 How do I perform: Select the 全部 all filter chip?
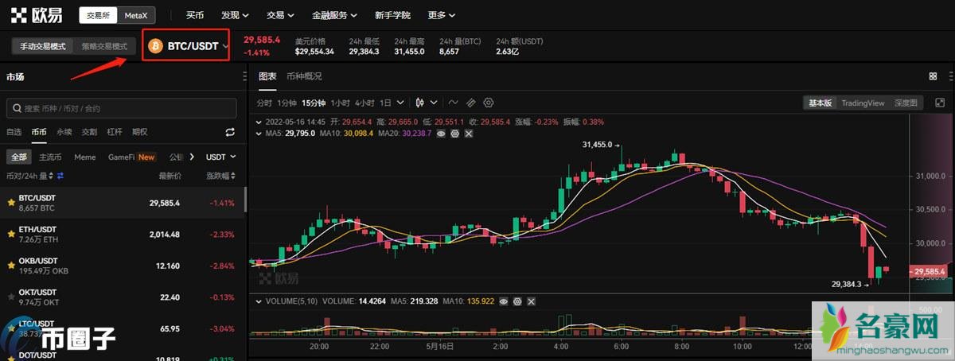[19, 157]
